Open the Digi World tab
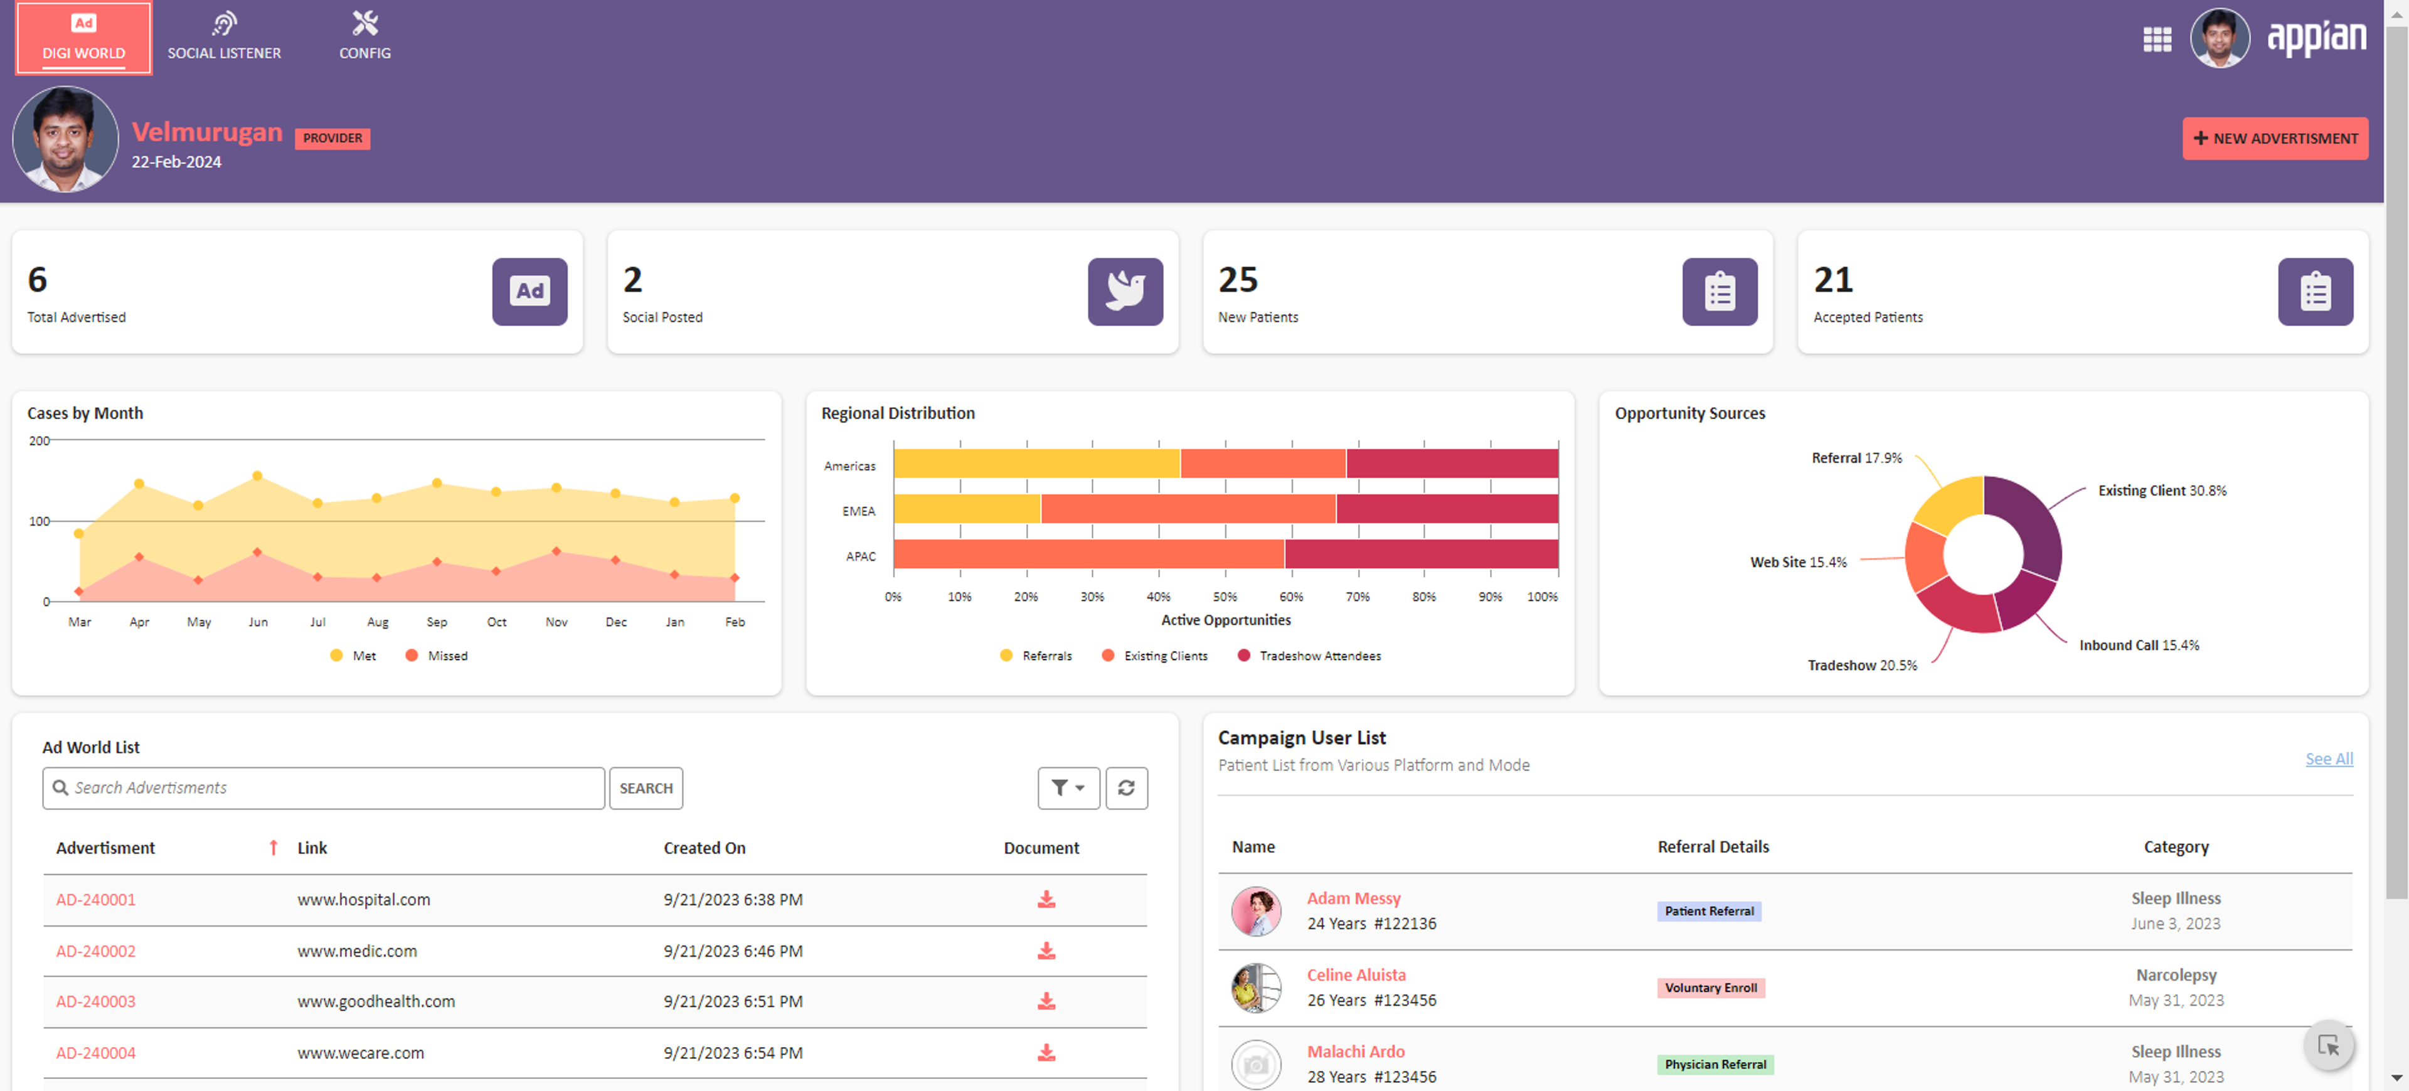 83,38
